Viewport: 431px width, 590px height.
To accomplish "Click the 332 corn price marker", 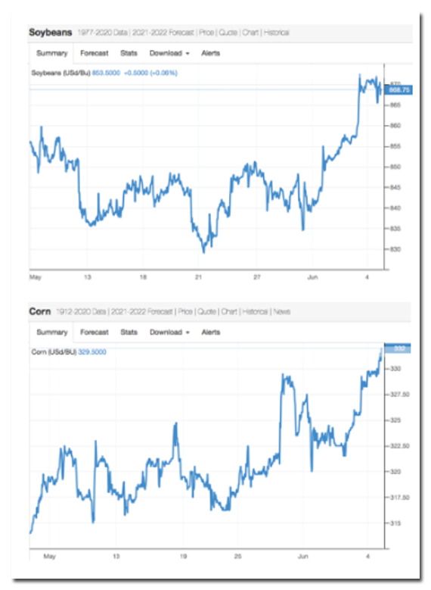I will pos(398,348).
